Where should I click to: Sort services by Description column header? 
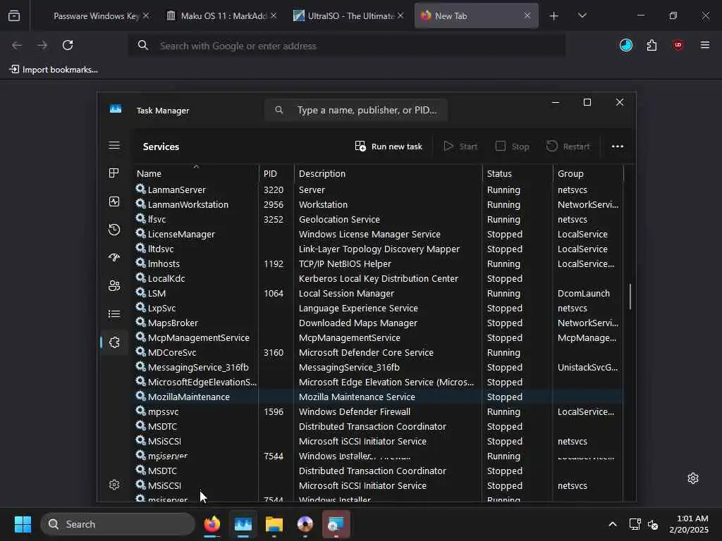pos(388,173)
